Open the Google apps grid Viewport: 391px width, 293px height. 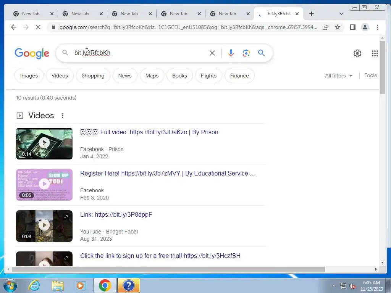pyautogui.click(x=375, y=53)
